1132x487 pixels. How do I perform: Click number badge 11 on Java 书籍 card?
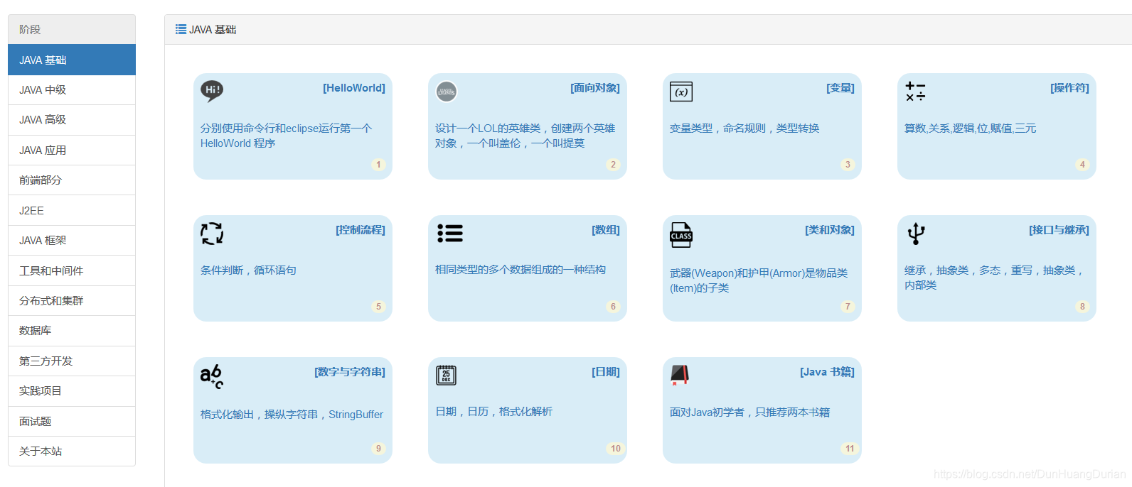coord(850,449)
